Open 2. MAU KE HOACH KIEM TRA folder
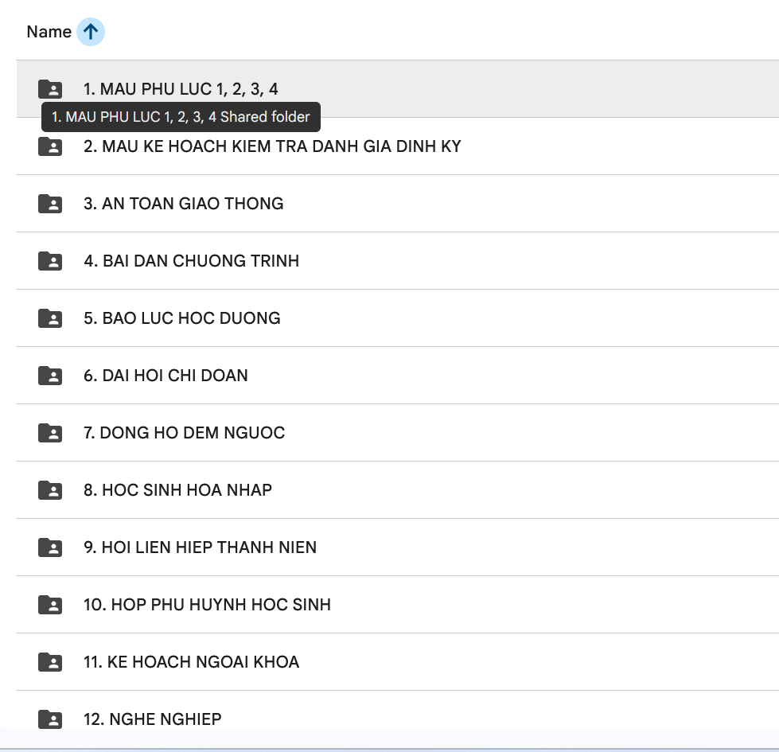 tap(272, 146)
